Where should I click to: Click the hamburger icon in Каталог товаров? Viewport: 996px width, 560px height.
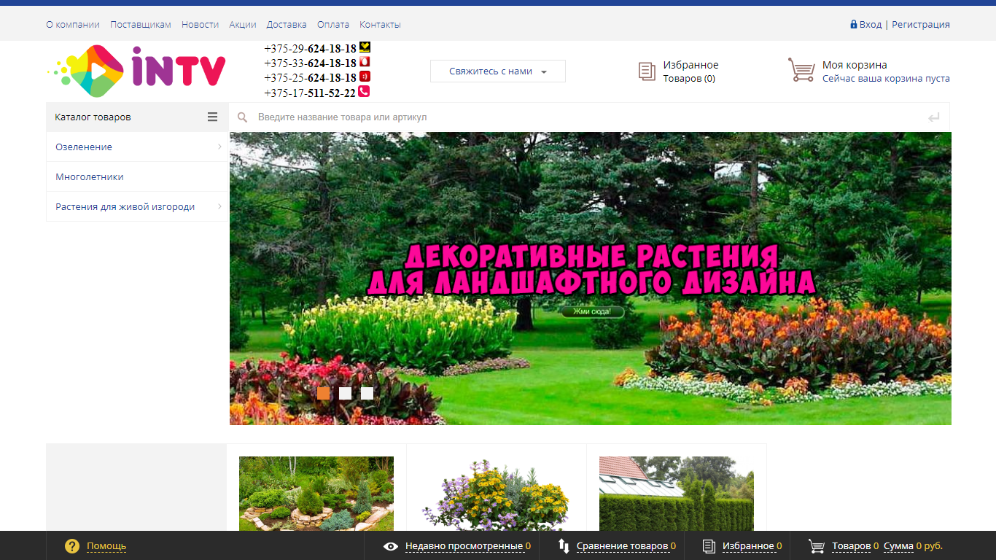point(212,117)
